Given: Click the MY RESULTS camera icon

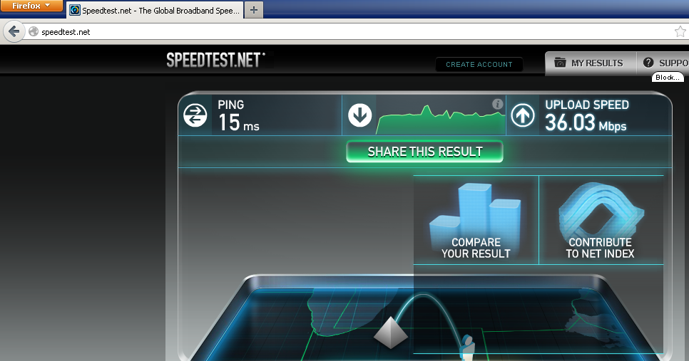Looking at the screenshot, I should (x=560, y=63).
